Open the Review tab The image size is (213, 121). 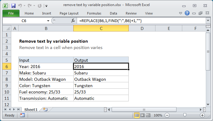pyautogui.click(x=131, y=13)
